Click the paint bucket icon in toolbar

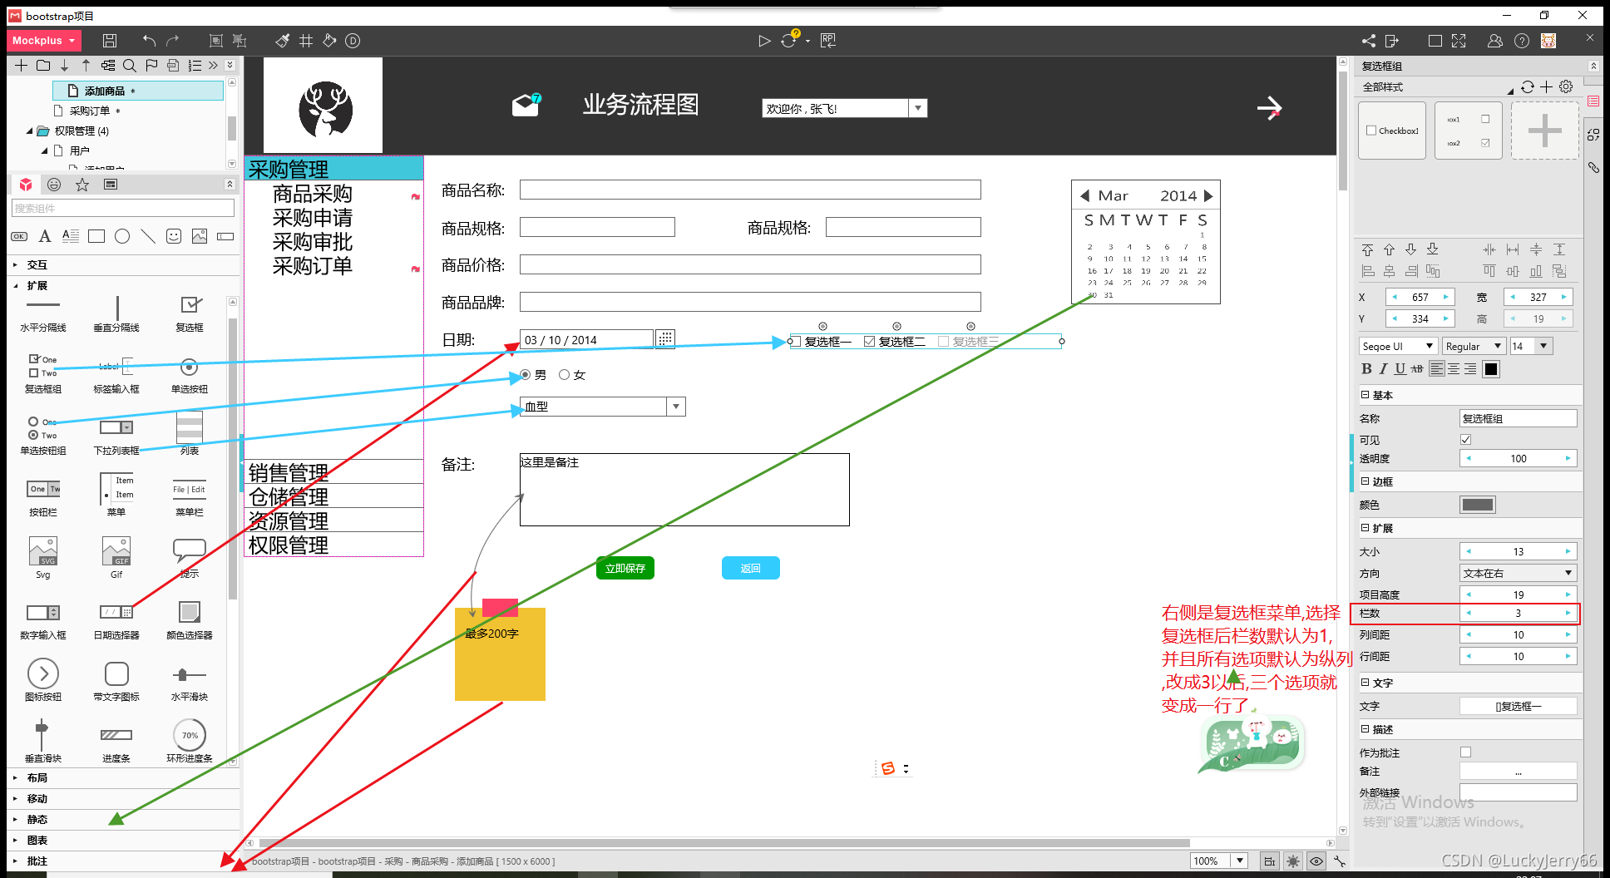click(329, 41)
